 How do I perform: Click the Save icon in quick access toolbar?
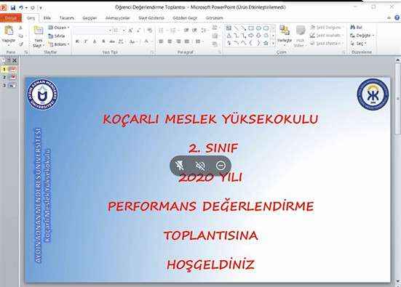click(13, 8)
